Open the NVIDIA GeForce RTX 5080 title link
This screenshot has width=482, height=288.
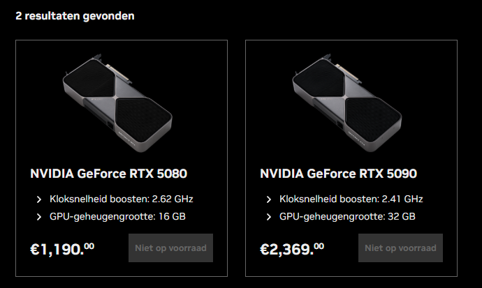pyautogui.click(x=109, y=174)
